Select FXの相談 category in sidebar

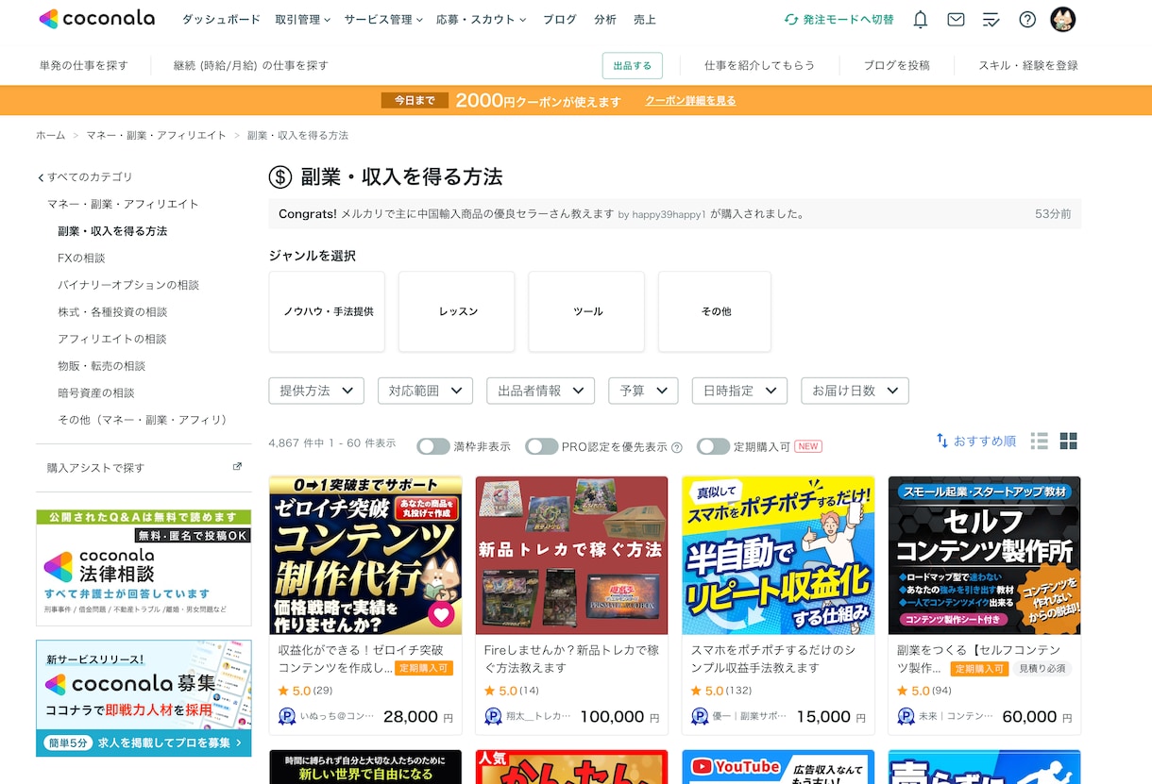81,258
